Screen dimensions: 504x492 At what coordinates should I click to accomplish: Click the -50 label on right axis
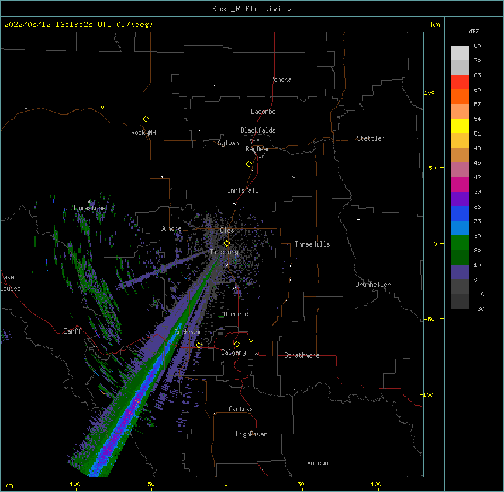click(x=429, y=319)
